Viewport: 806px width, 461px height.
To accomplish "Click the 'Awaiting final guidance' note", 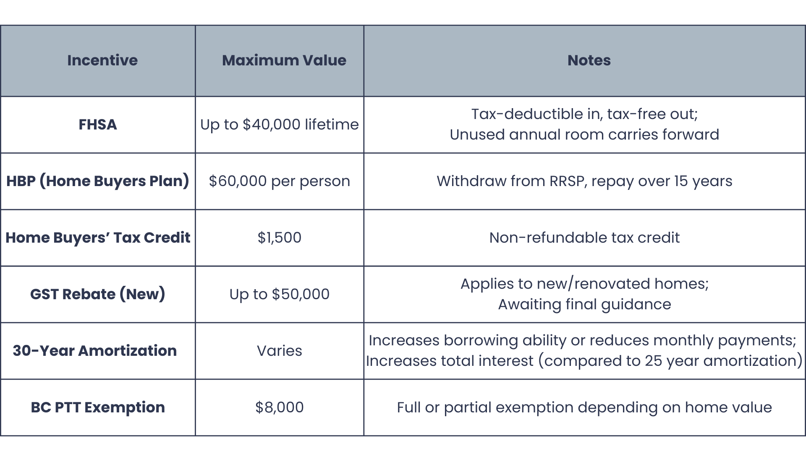I will pyautogui.click(x=584, y=304).
